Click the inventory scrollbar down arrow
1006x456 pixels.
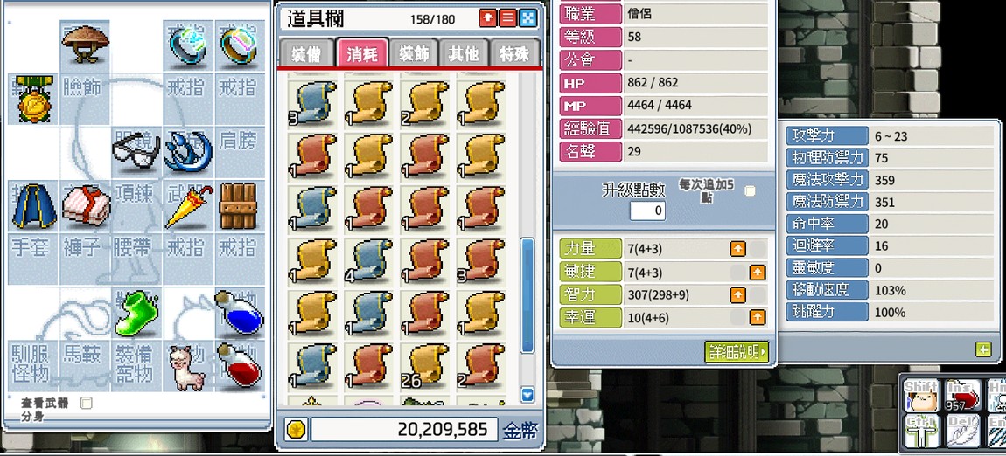click(527, 395)
